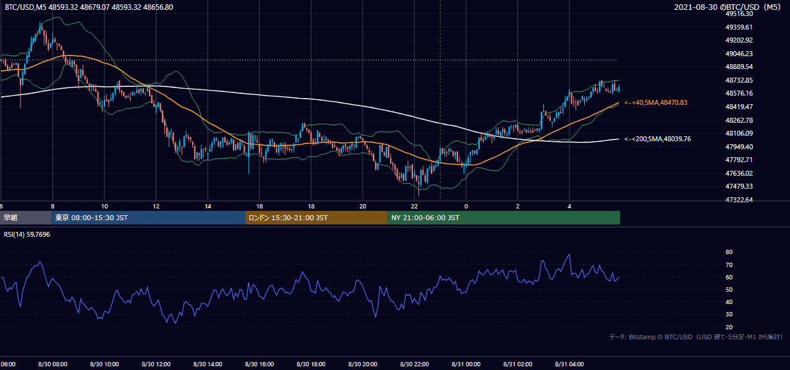Click the 47479.33 price axis value
The image size is (790, 370).
[x=739, y=186]
